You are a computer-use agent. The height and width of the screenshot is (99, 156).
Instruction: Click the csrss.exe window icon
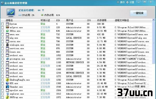(7, 41)
